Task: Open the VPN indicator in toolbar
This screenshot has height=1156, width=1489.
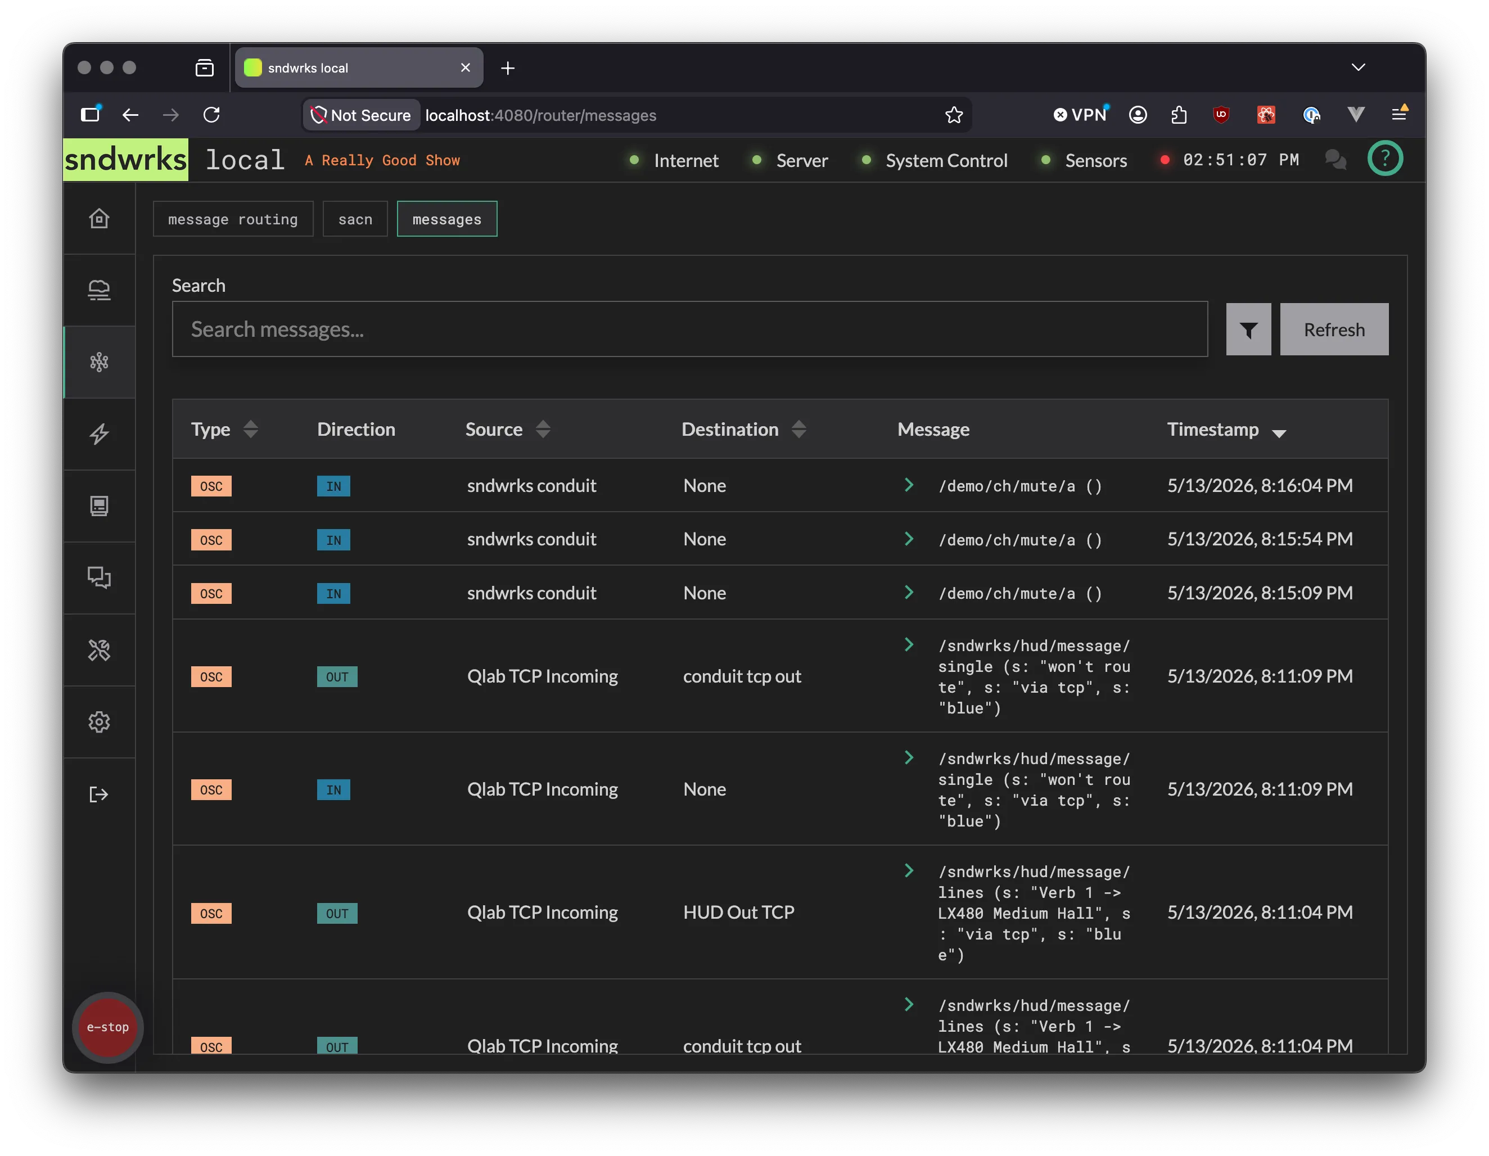Action: pos(1081,115)
